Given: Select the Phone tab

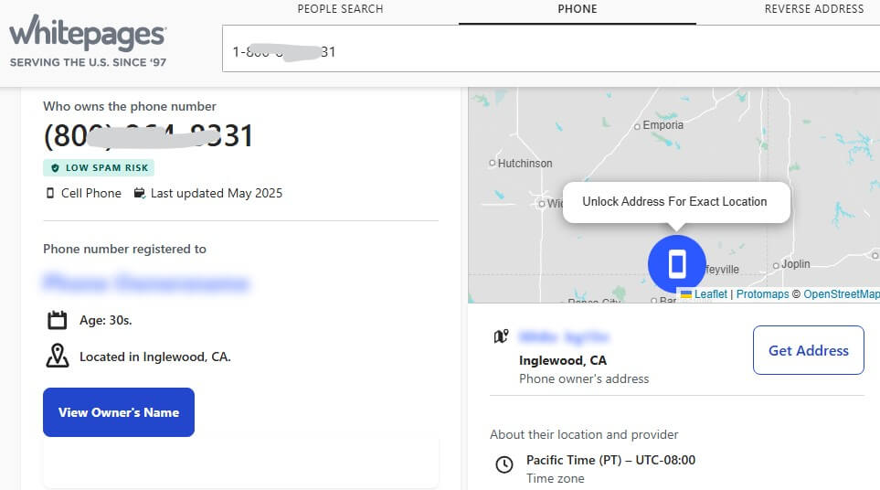Looking at the screenshot, I should tap(577, 9).
